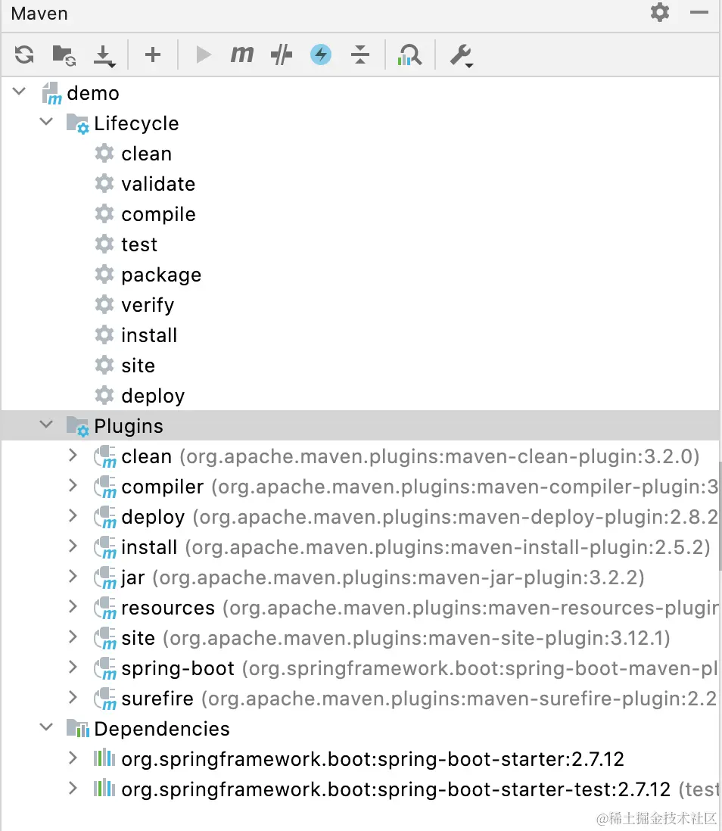722x831 pixels.
Task: Select the 'Plugins' row label
Action: 129,426
